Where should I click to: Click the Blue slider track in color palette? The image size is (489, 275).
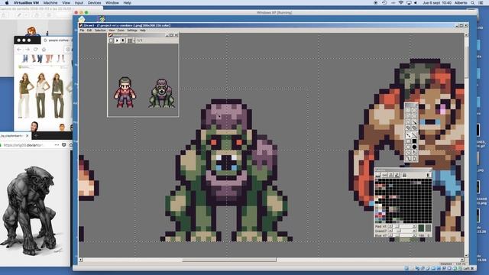pyautogui.click(x=403, y=235)
